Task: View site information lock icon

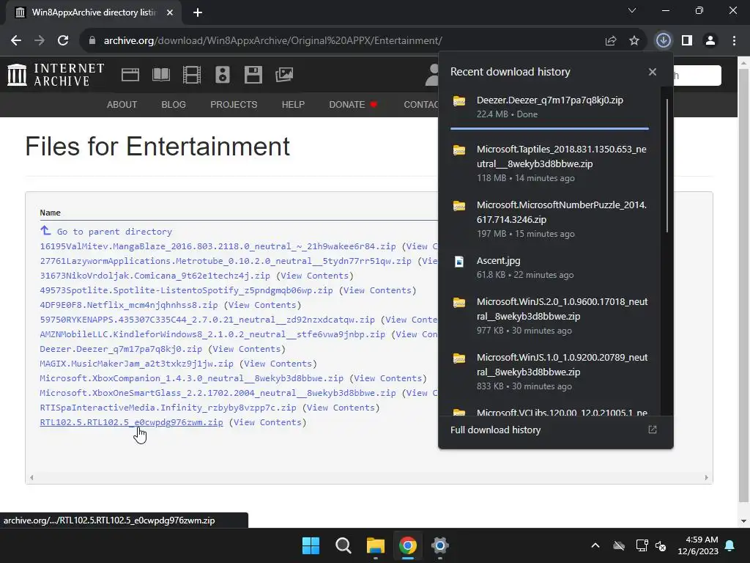Action: coord(92,41)
